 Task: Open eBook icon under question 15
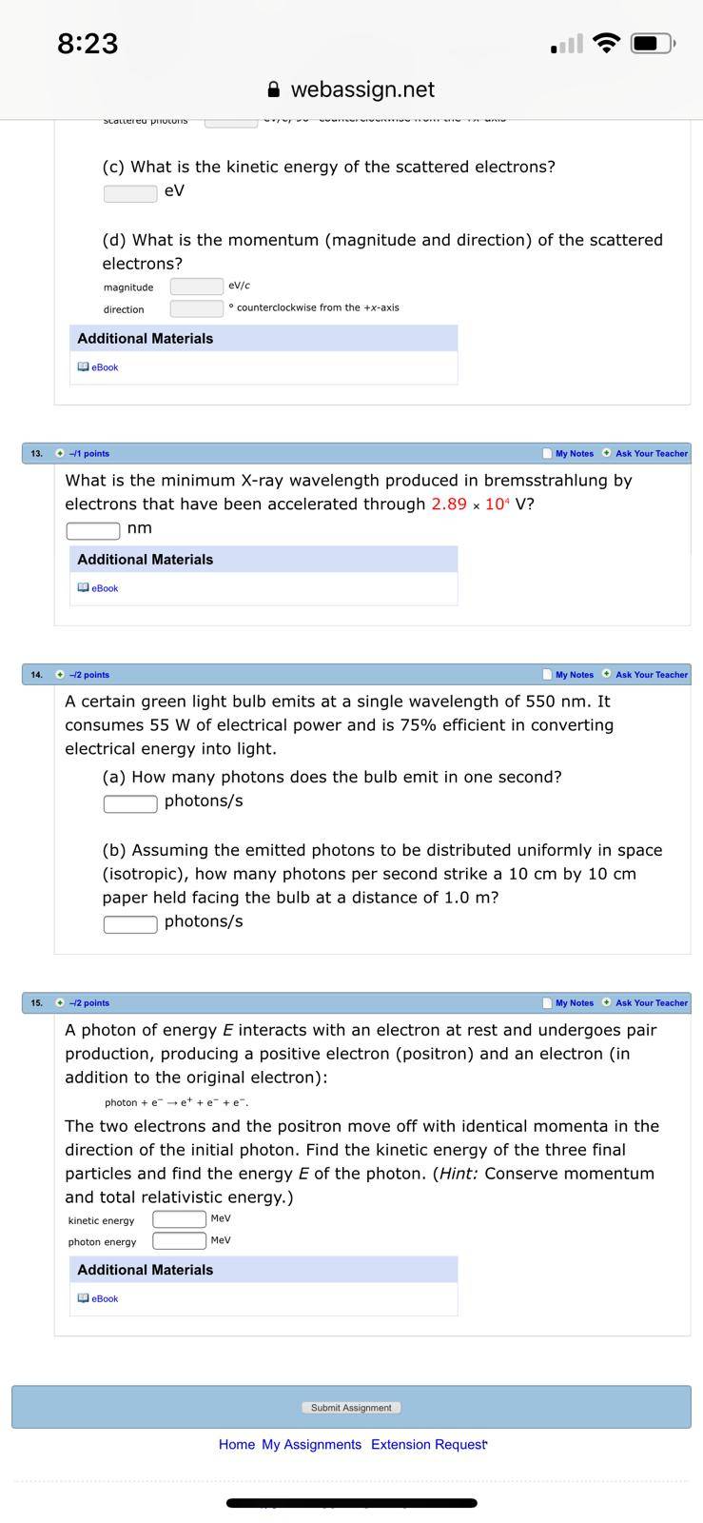click(x=83, y=1298)
